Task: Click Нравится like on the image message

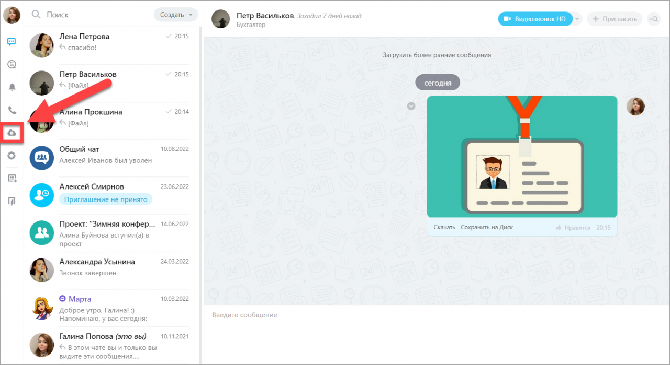Action: click(573, 228)
